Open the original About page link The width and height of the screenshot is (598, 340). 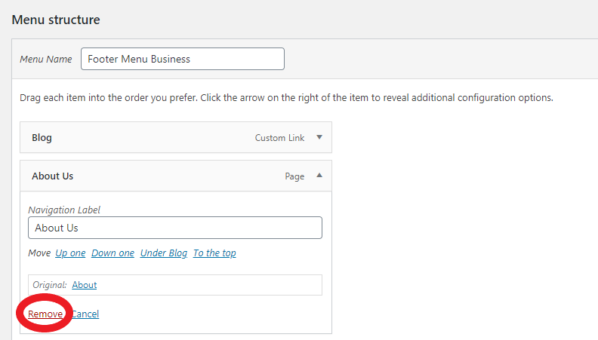[x=85, y=285]
